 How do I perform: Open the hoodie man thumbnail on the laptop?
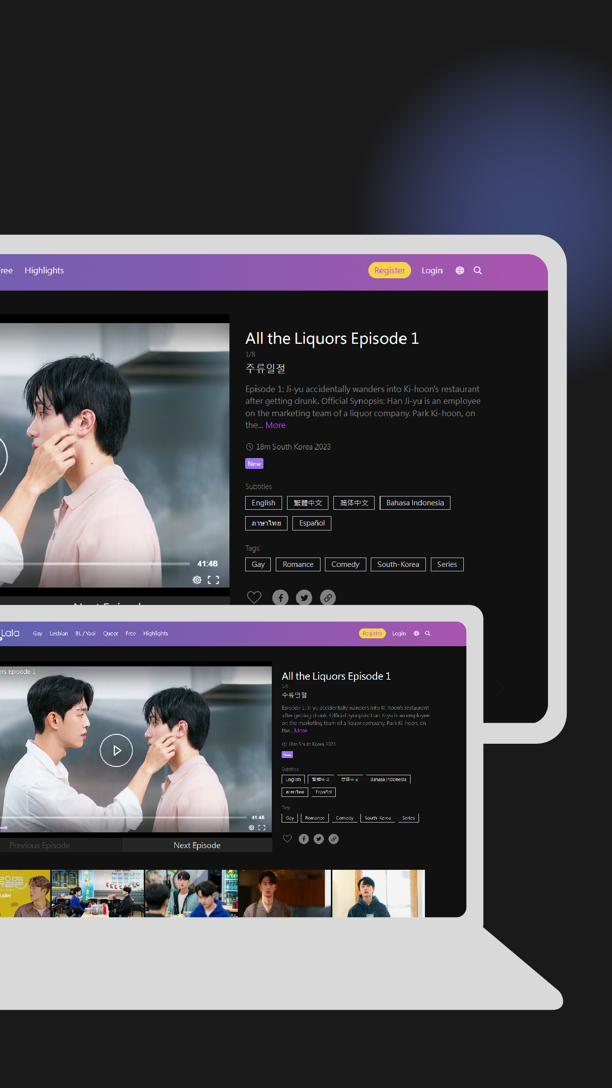point(379,893)
